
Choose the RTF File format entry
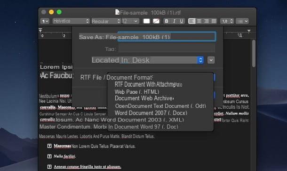coord(117,77)
